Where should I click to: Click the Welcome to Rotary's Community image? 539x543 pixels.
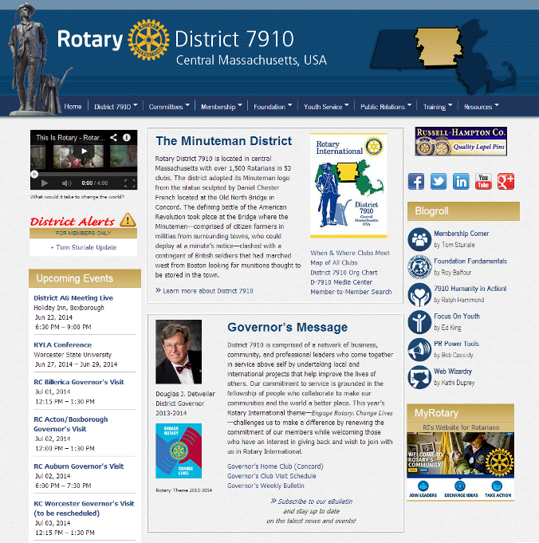coord(460,454)
